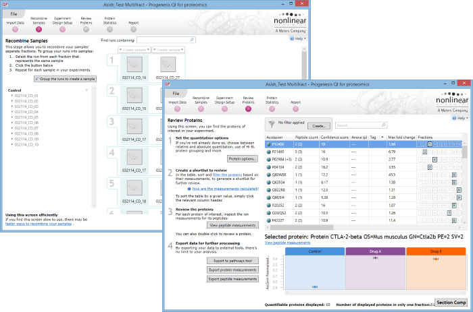Click the Section Comp button
473x312 pixels.
tap(451, 303)
